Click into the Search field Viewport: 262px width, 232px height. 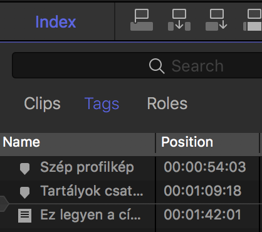[137, 65]
